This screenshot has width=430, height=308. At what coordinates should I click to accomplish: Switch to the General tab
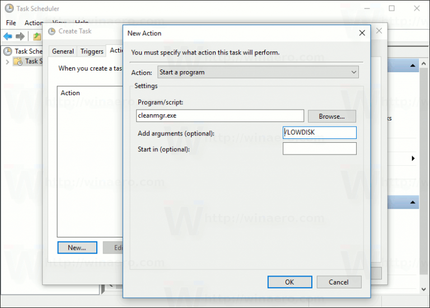pyautogui.click(x=63, y=51)
